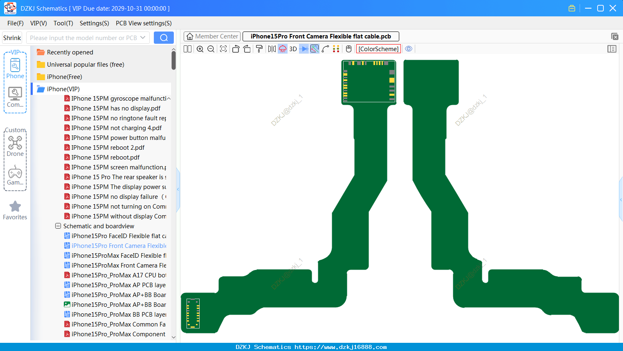
Task: Focus the model number search field
Action: coord(83,38)
